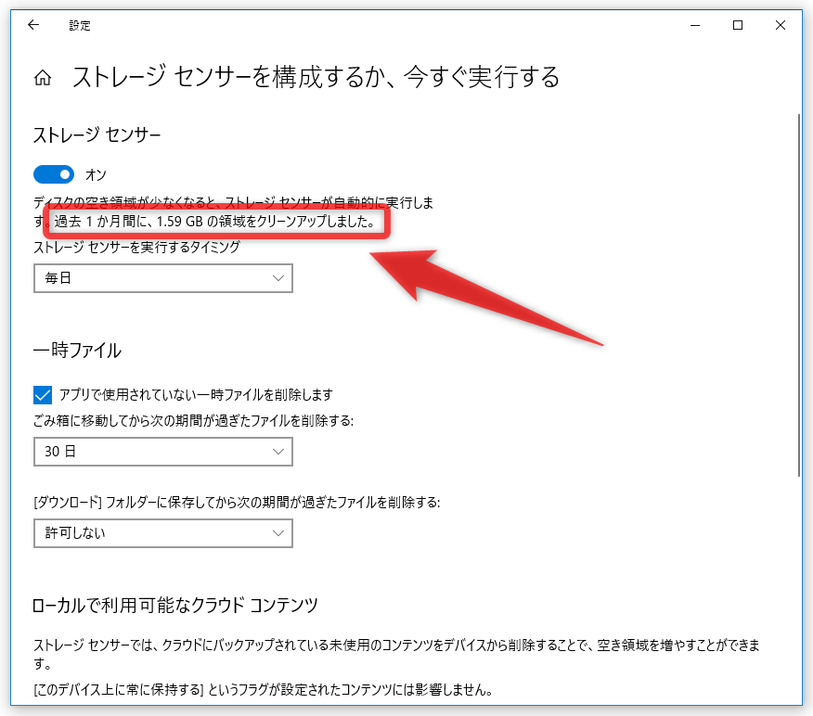Click the ごみ箱に移動してから label text

pyautogui.click(x=193, y=420)
